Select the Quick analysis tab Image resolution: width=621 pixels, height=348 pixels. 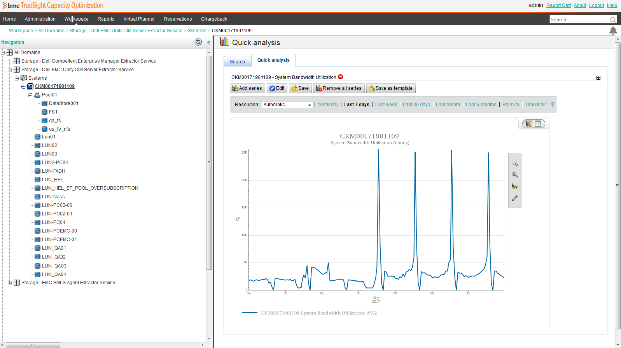(273, 60)
